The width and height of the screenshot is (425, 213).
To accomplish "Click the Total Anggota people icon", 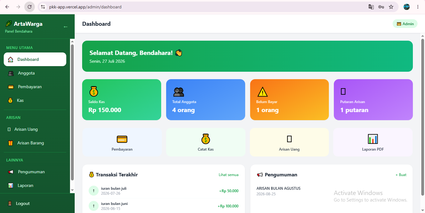I will pyautogui.click(x=179, y=92).
